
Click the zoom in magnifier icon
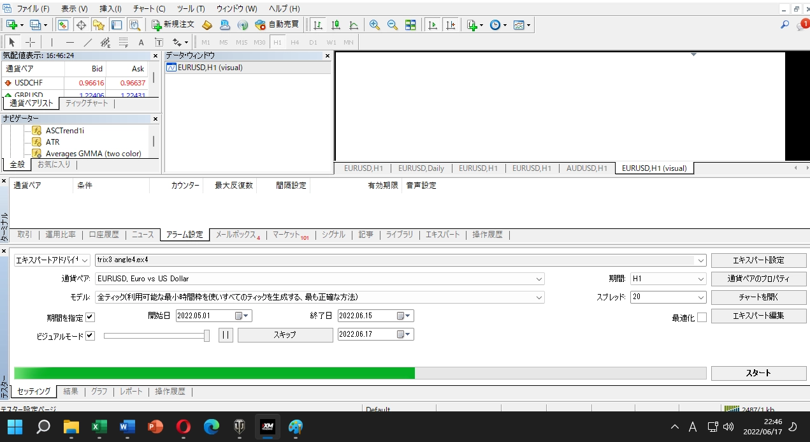point(375,25)
